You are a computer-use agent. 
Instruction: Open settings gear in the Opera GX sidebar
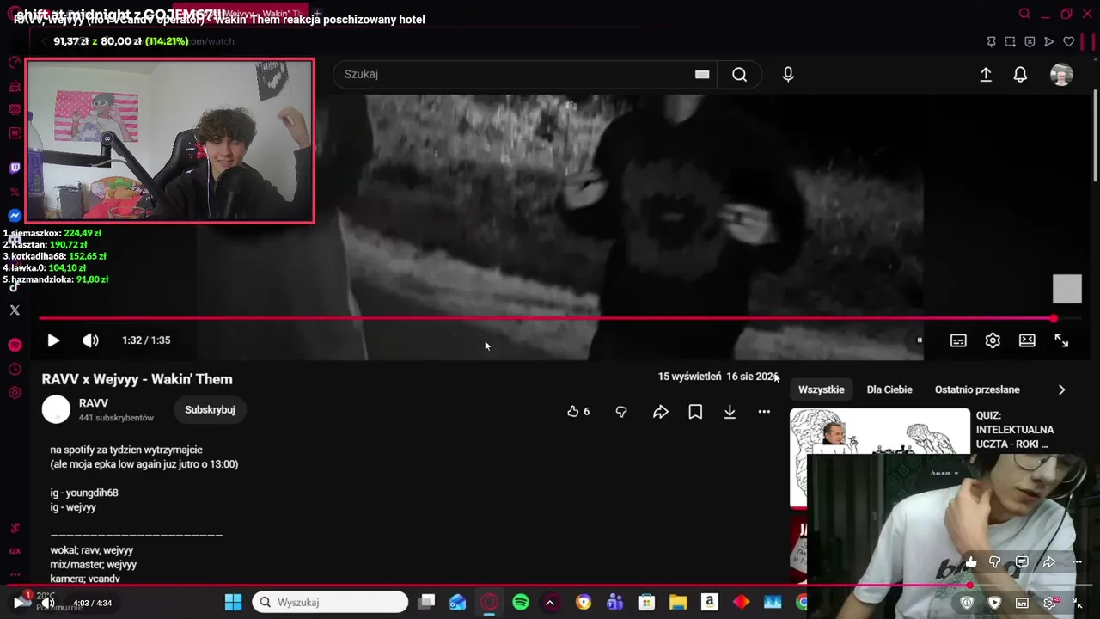click(x=15, y=393)
